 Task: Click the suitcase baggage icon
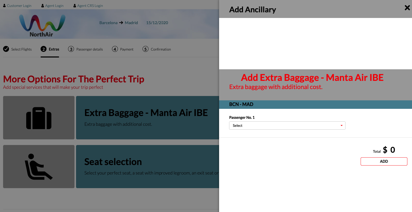(39, 118)
